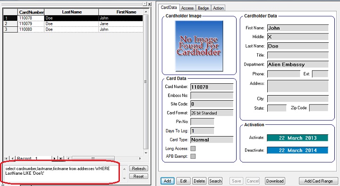Open the Action tab

pyautogui.click(x=218, y=8)
